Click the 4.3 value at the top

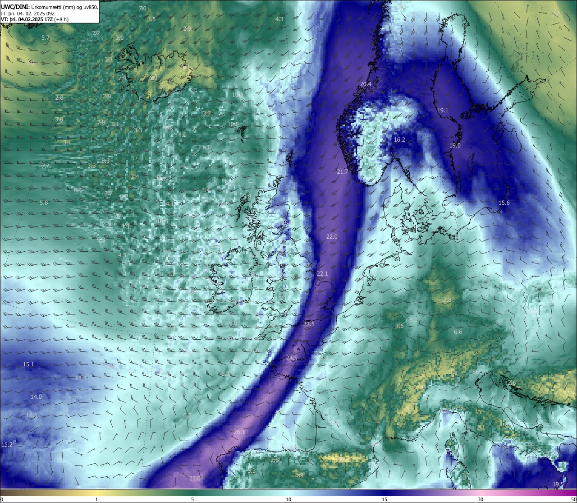point(279,19)
